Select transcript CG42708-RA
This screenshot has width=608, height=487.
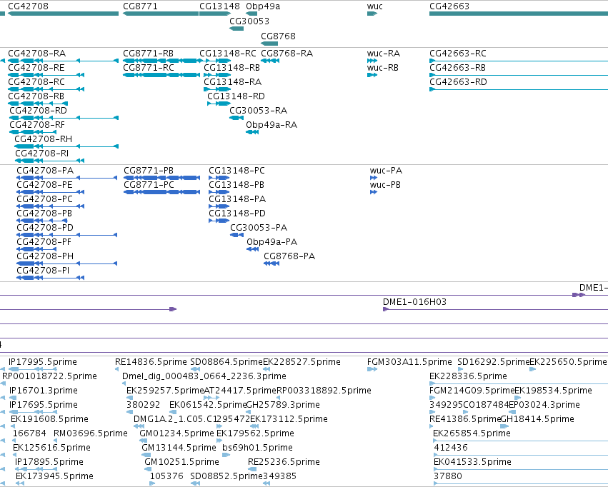pos(37,53)
